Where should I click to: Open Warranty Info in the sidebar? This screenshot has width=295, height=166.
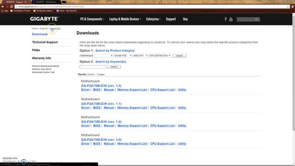(x=41, y=58)
